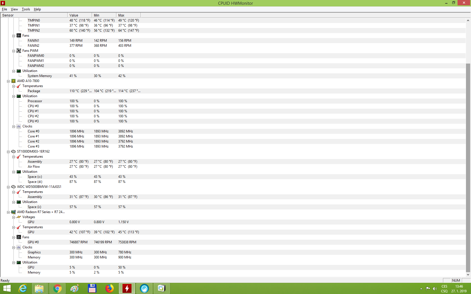Collapse the AMD A10-7800 tree node
This screenshot has height=294, width=471.
coord(8,81)
